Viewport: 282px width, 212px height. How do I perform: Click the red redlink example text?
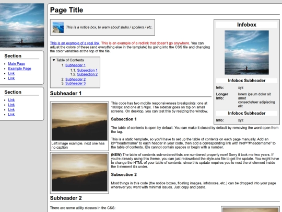point(145,43)
